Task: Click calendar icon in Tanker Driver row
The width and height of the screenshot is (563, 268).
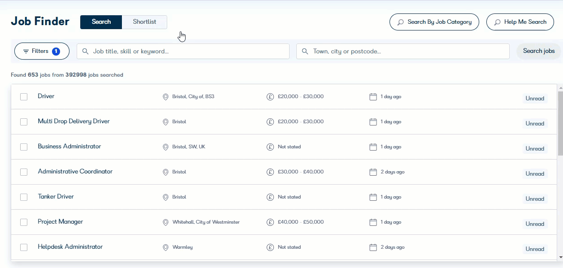Action: click(373, 197)
